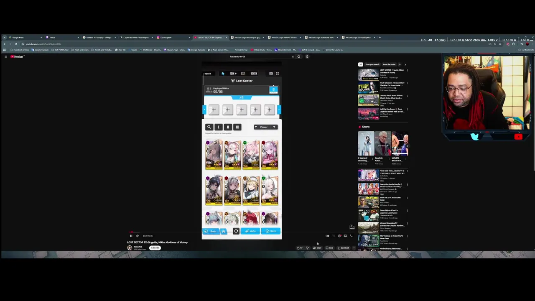Pause the YouTube video

pos(131,236)
